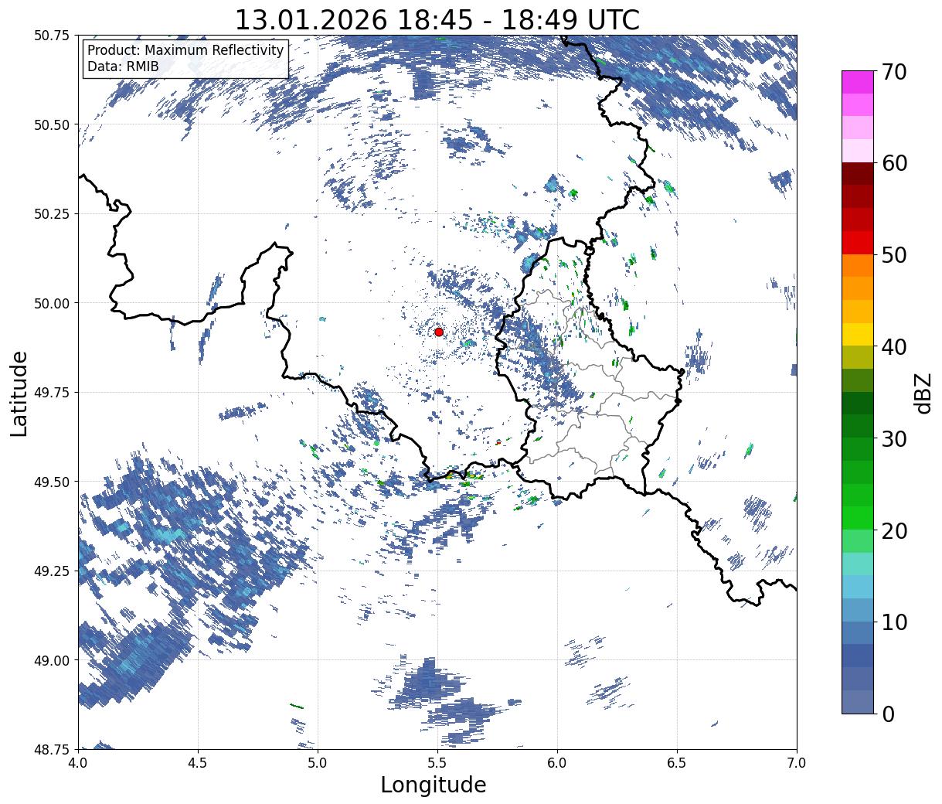Click the longitude tick label 4.5
Image resolution: width=942 pixels, height=804 pixels.
coord(198,763)
